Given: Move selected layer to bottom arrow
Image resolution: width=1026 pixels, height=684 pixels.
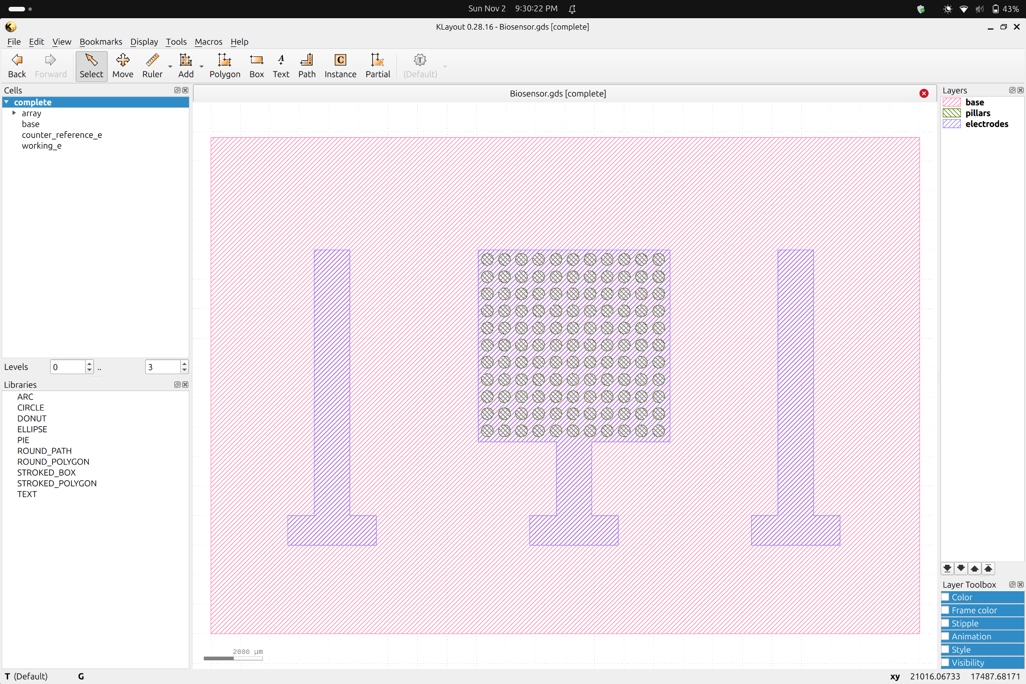Looking at the screenshot, I should [x=947, y=568].
